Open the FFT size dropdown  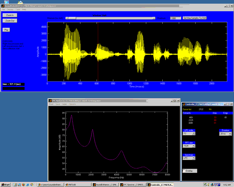click(x=189, y=146)
